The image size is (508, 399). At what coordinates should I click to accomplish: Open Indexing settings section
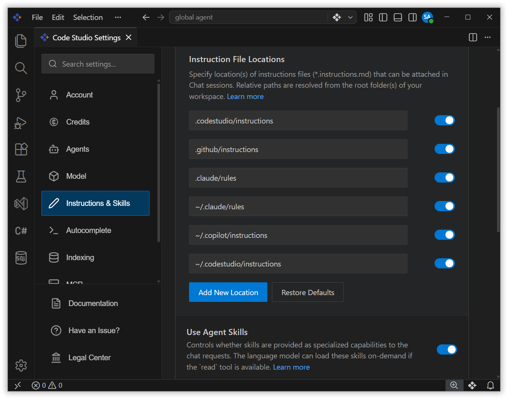(95, 257)
